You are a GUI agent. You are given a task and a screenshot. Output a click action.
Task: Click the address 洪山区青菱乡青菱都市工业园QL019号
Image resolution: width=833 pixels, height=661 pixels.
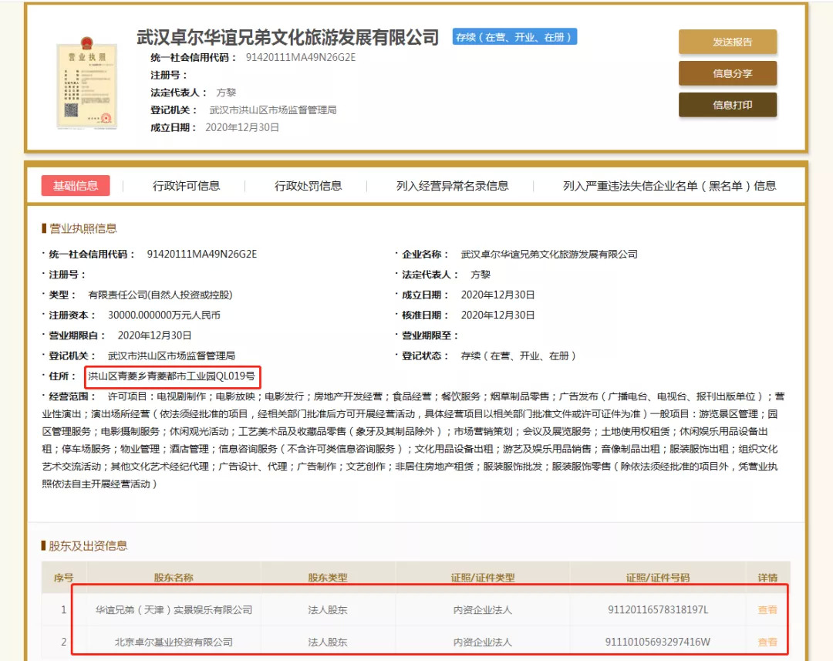pos(171,376)
